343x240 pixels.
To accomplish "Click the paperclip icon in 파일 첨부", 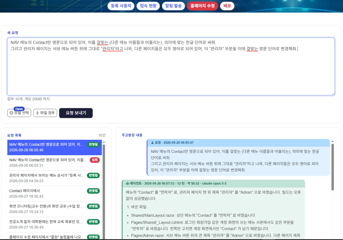I will (x=38, y=113).
